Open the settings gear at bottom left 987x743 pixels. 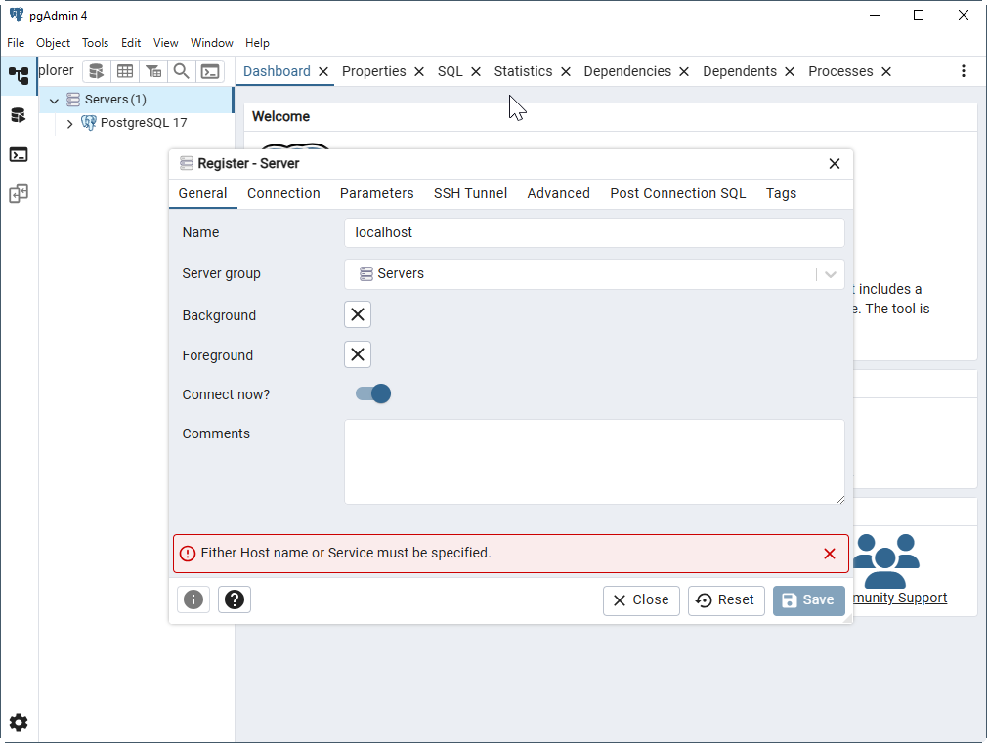coord(19,722)
